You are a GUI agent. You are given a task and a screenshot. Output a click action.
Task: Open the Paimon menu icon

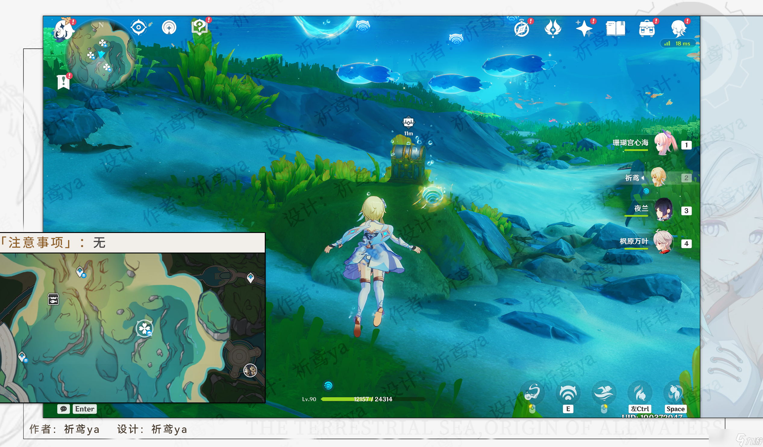tap(64, 30)
